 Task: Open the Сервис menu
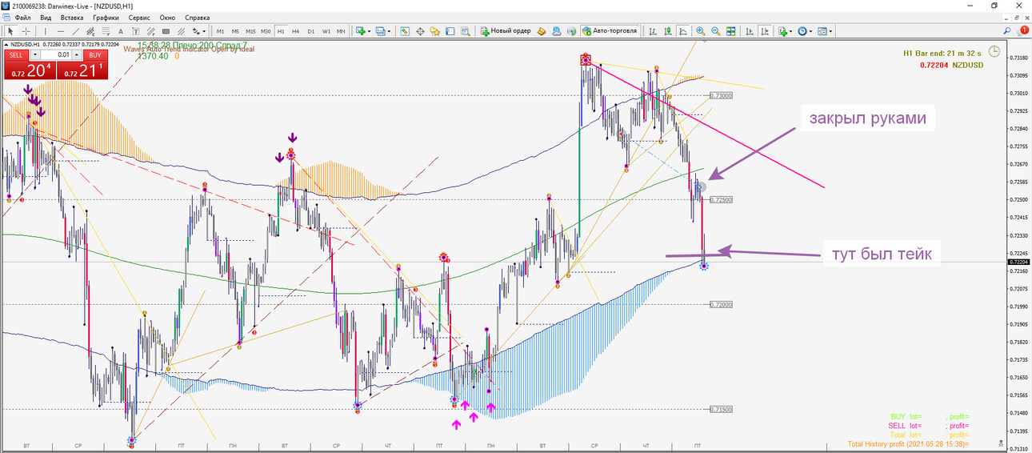[140, 17]
